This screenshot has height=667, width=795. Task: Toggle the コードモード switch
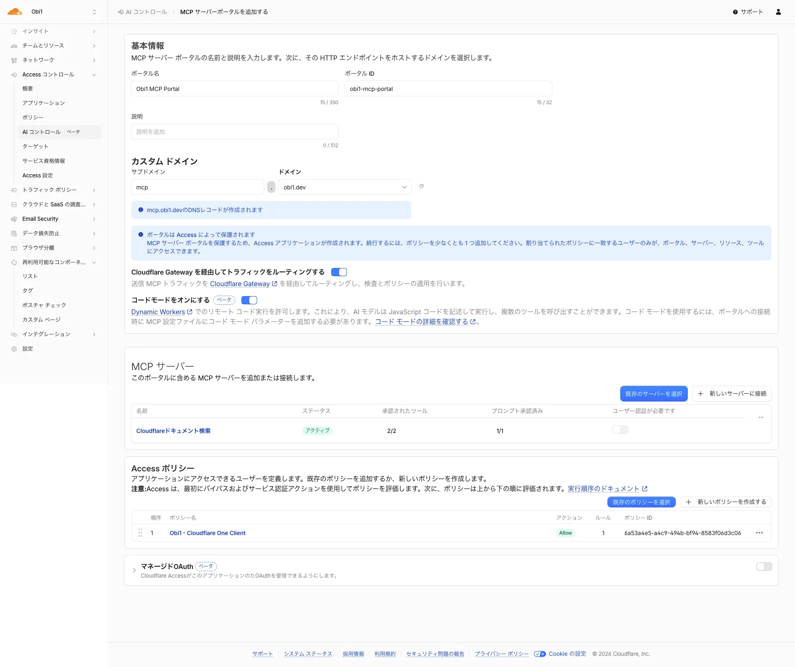(249, 300)
